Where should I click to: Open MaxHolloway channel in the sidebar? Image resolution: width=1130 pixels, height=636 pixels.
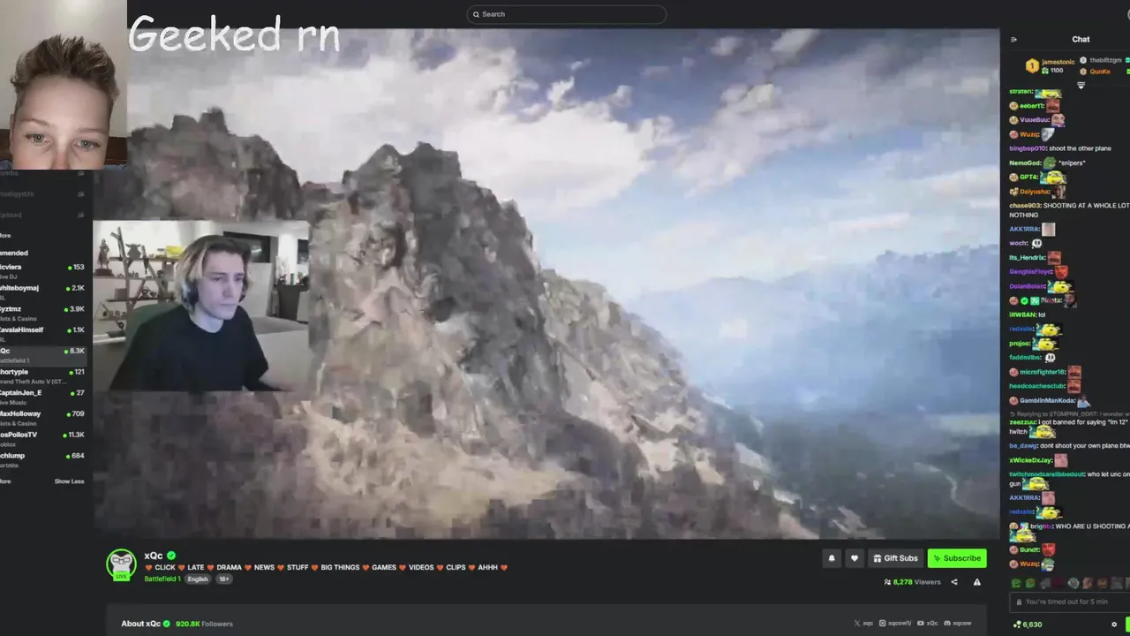(x=42, y=418)
